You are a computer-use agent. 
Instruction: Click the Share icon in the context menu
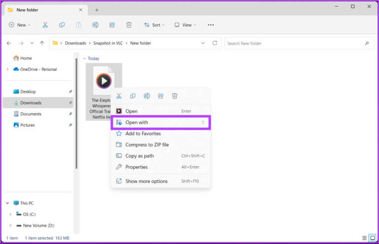[x=160, y=96]
